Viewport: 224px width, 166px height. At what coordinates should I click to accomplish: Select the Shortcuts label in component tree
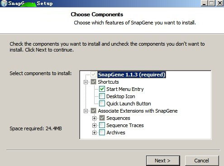click(x=108, y=82)
